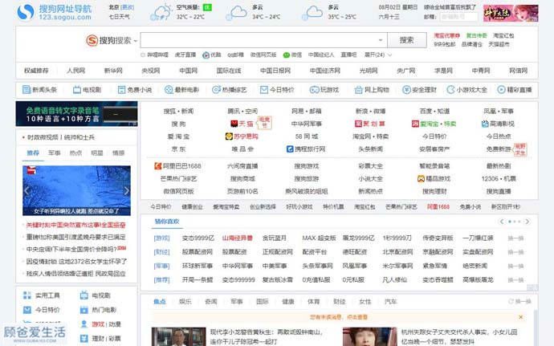Viewport: 554px width, 346px height.
Task: Open the 玩游戏 gamepad icon shortcut
Action: 314,90
